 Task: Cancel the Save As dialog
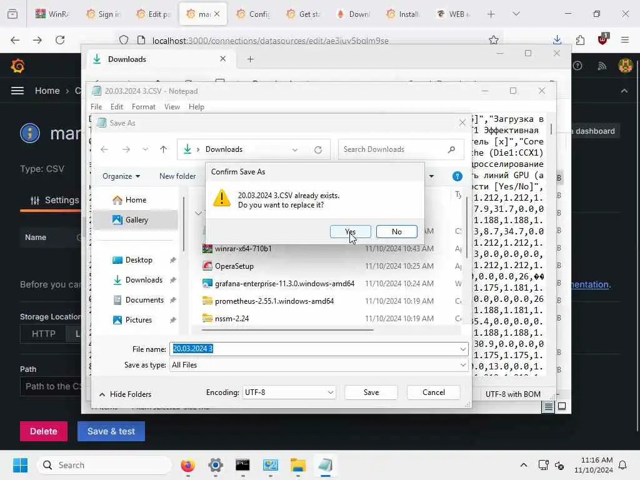tap(434, 392)
